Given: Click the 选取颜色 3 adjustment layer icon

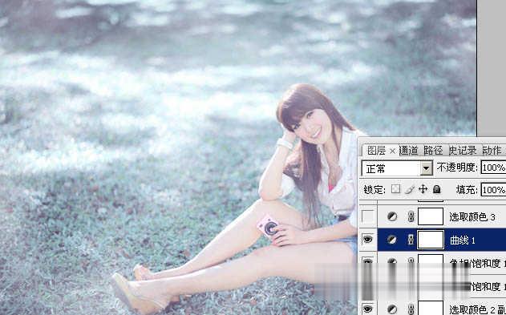Looking at the screenshot, I should [x=392, y=216].
